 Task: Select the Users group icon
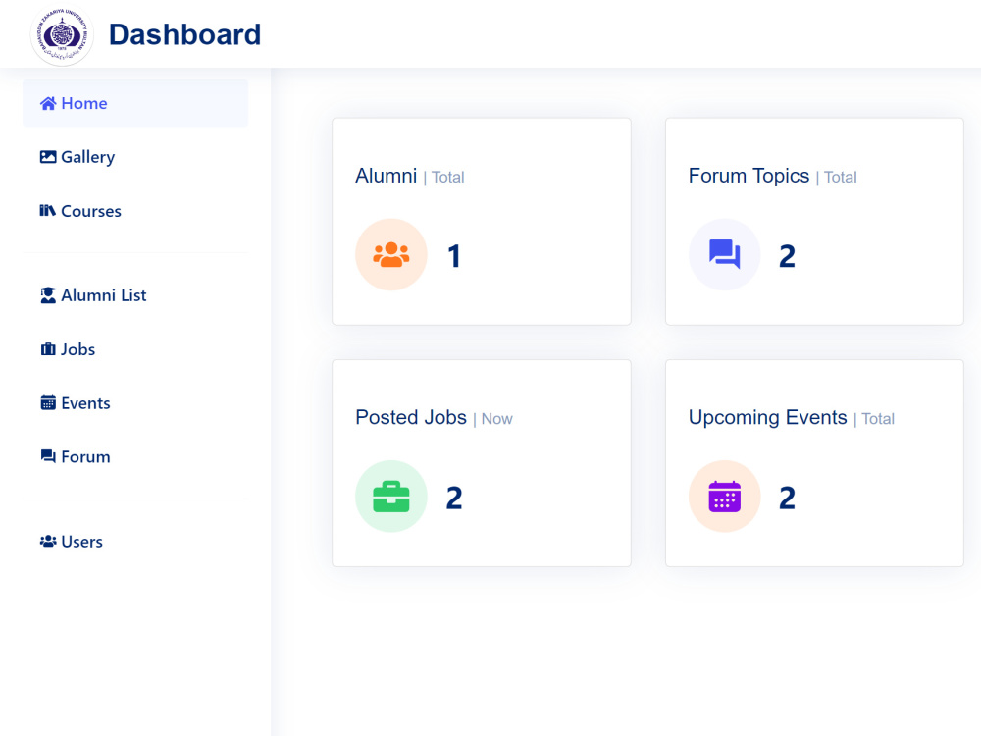click(x=47, y=541)
